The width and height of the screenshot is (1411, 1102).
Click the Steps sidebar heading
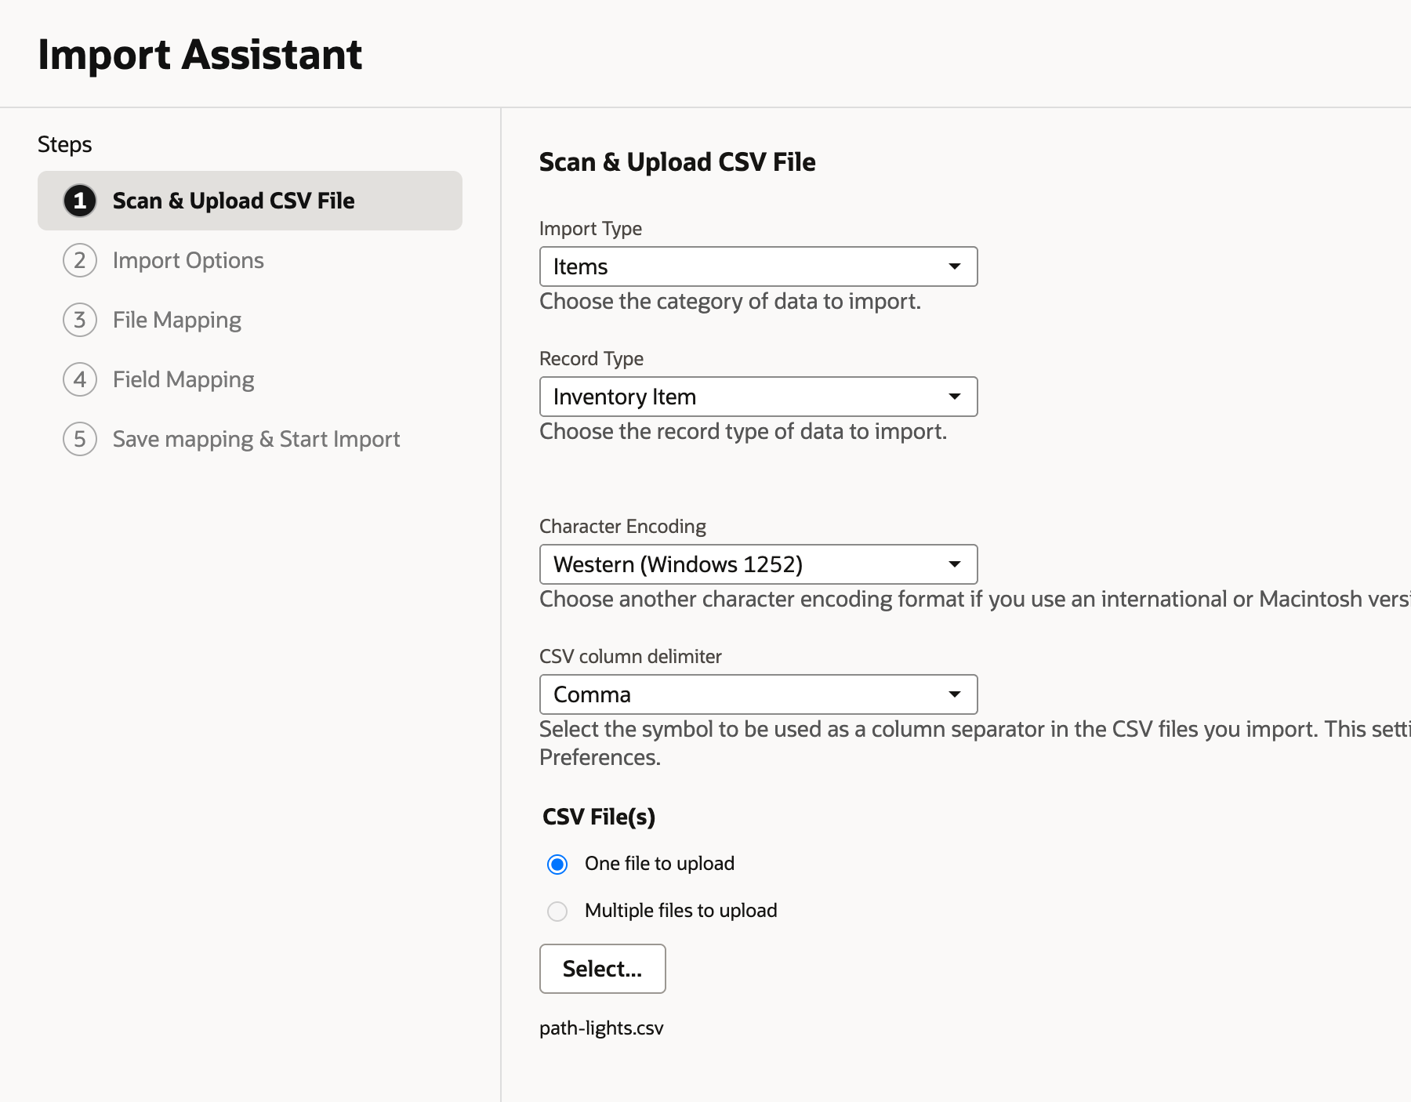tap(65, 144)
